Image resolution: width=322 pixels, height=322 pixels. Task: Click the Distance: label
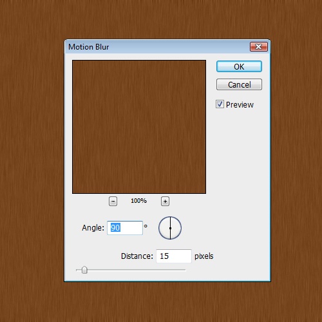[137, 256]
